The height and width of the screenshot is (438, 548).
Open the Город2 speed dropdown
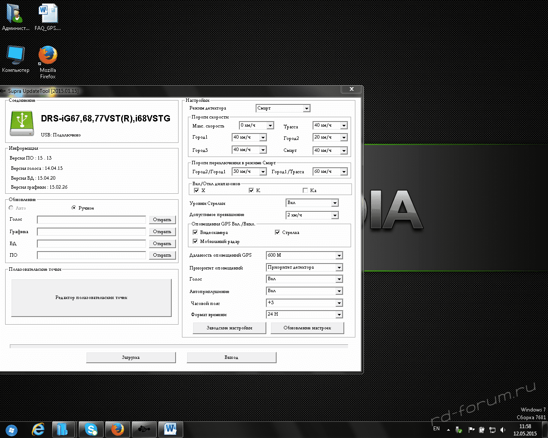(x=330, y=137)
